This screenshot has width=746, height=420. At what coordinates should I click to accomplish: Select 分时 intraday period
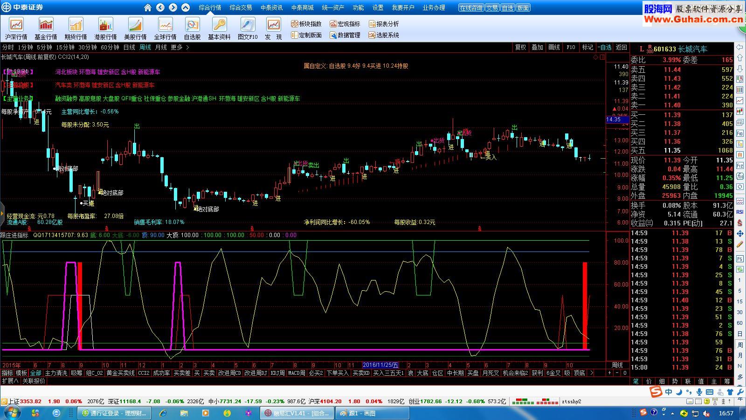[x=8, y=48]
